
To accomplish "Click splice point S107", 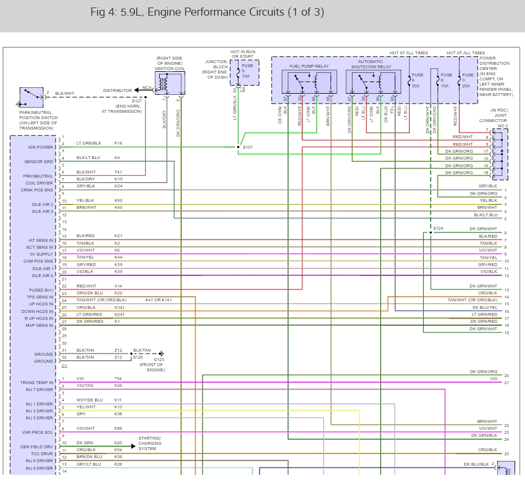I will coord(239,147).
